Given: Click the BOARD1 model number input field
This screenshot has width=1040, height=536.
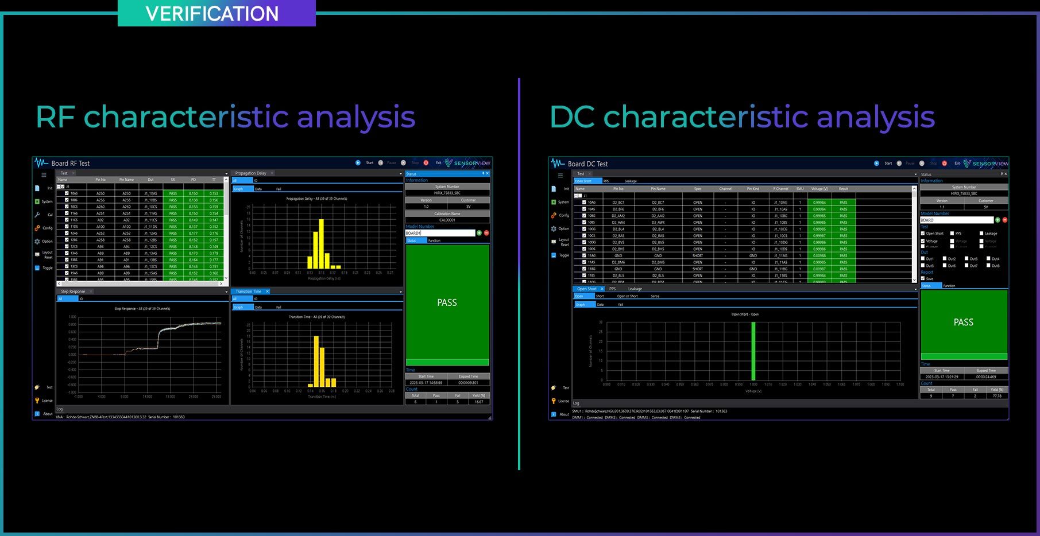Looking at the screenshot, I should (440, 233).
